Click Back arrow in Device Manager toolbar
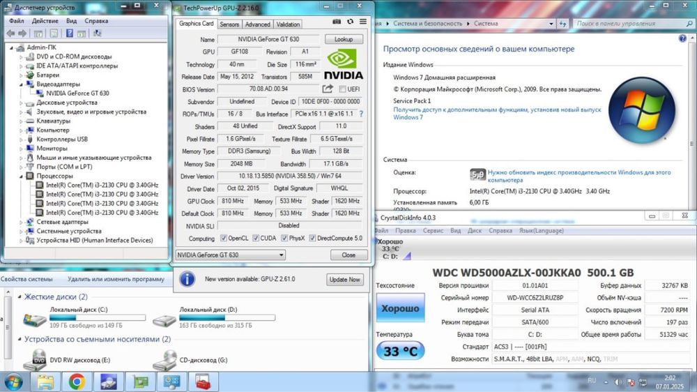 pyautogui.click(x=10, y=33)
